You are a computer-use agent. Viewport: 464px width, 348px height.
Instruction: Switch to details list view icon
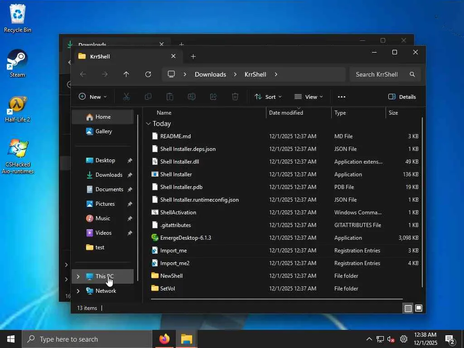(408, 308)
